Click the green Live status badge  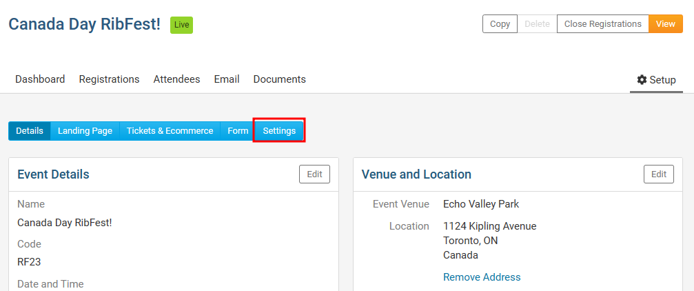pyautogui.click(x=181, y=25)
